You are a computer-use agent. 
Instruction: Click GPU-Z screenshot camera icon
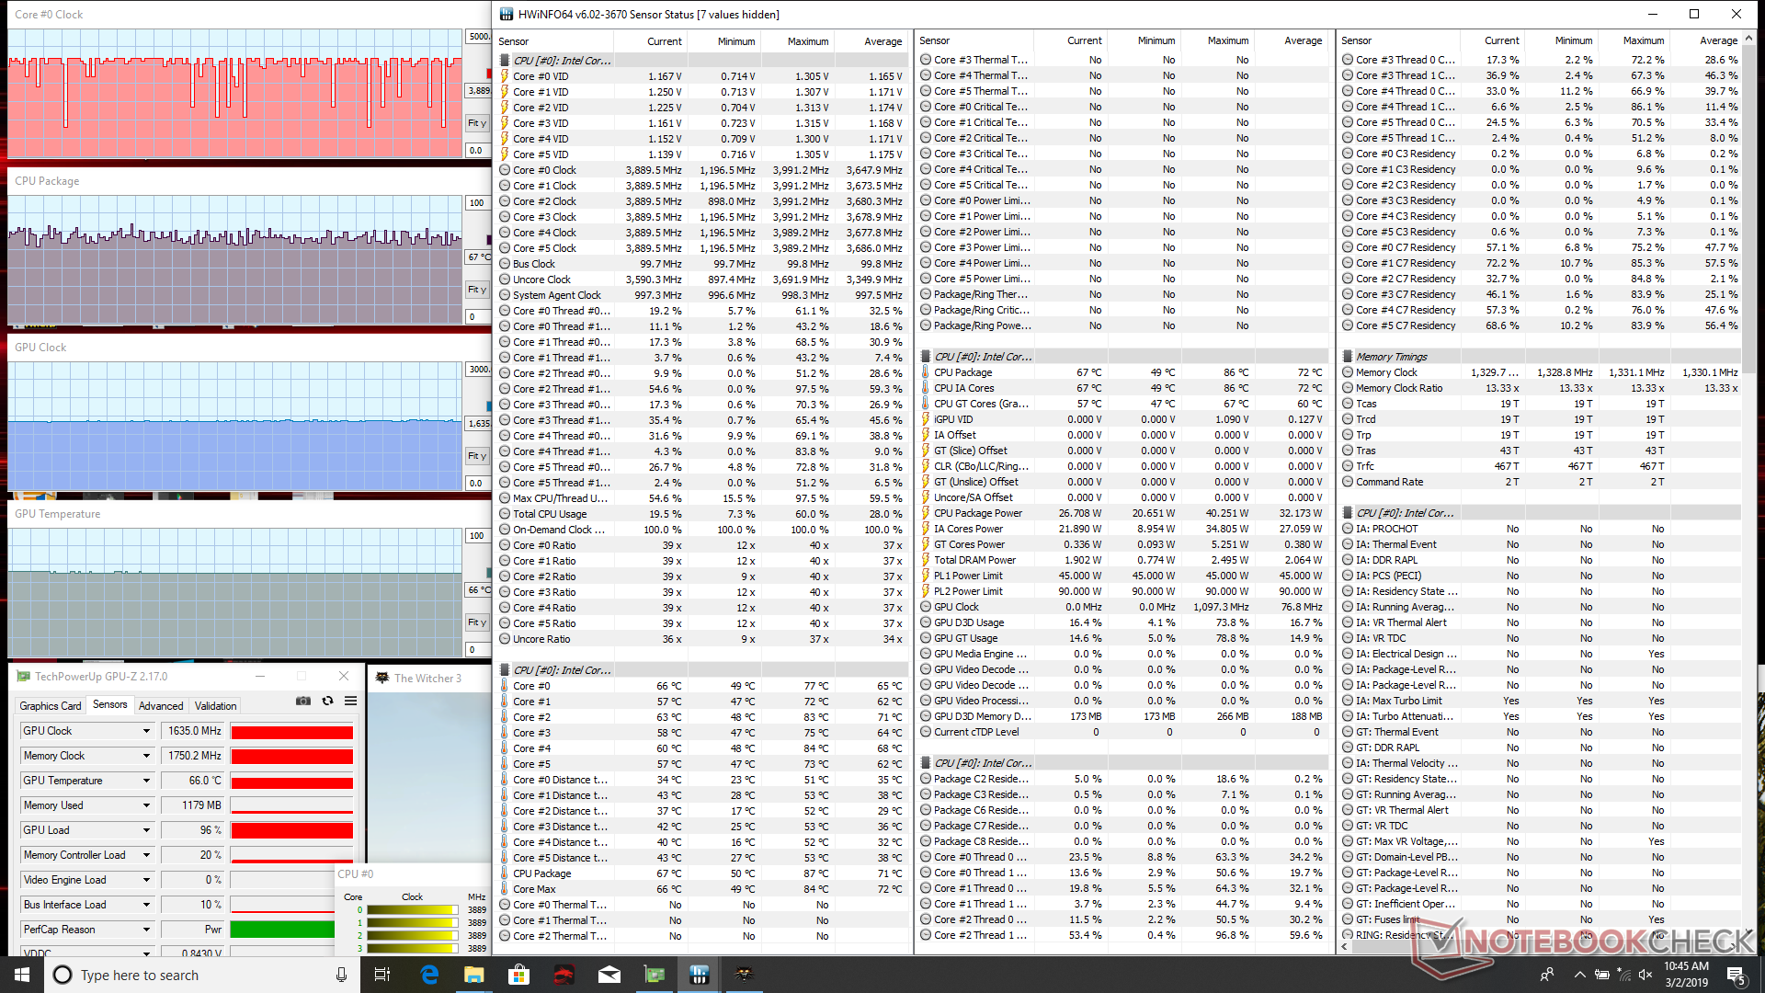click(x=302, y=701)
